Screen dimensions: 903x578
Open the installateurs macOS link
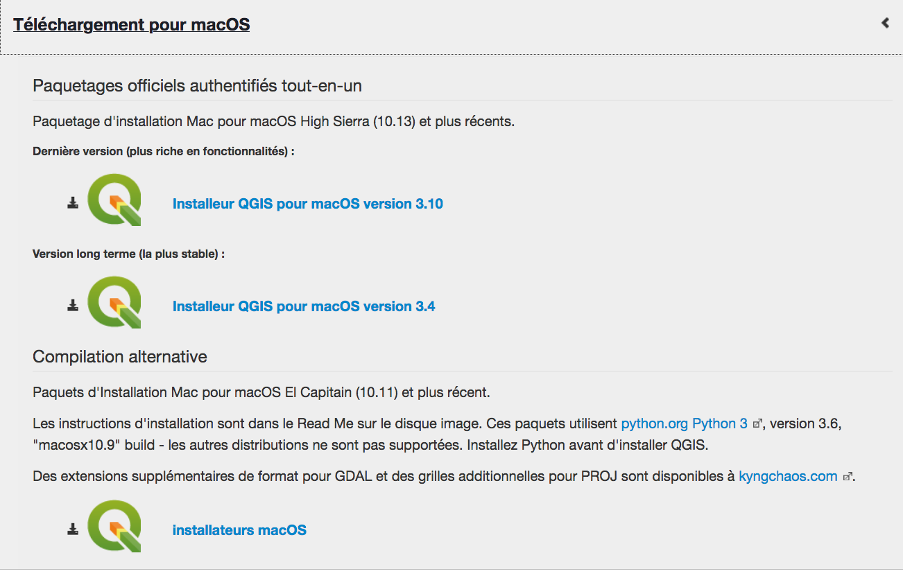coord(239,529)
